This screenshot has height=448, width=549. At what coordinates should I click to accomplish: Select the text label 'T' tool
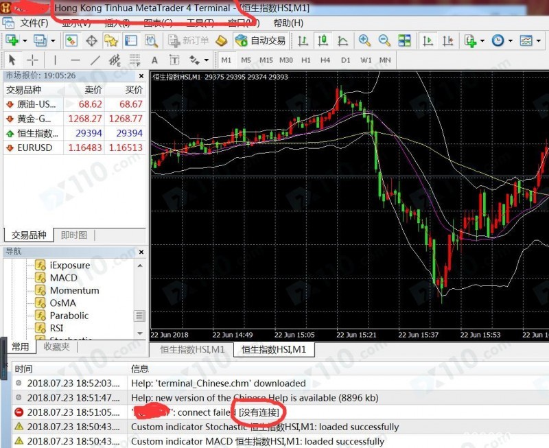[174, 60]
